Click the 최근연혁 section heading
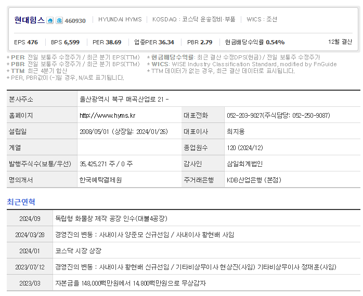This screenshot has width=363, height=296. [x=21, y=202]
